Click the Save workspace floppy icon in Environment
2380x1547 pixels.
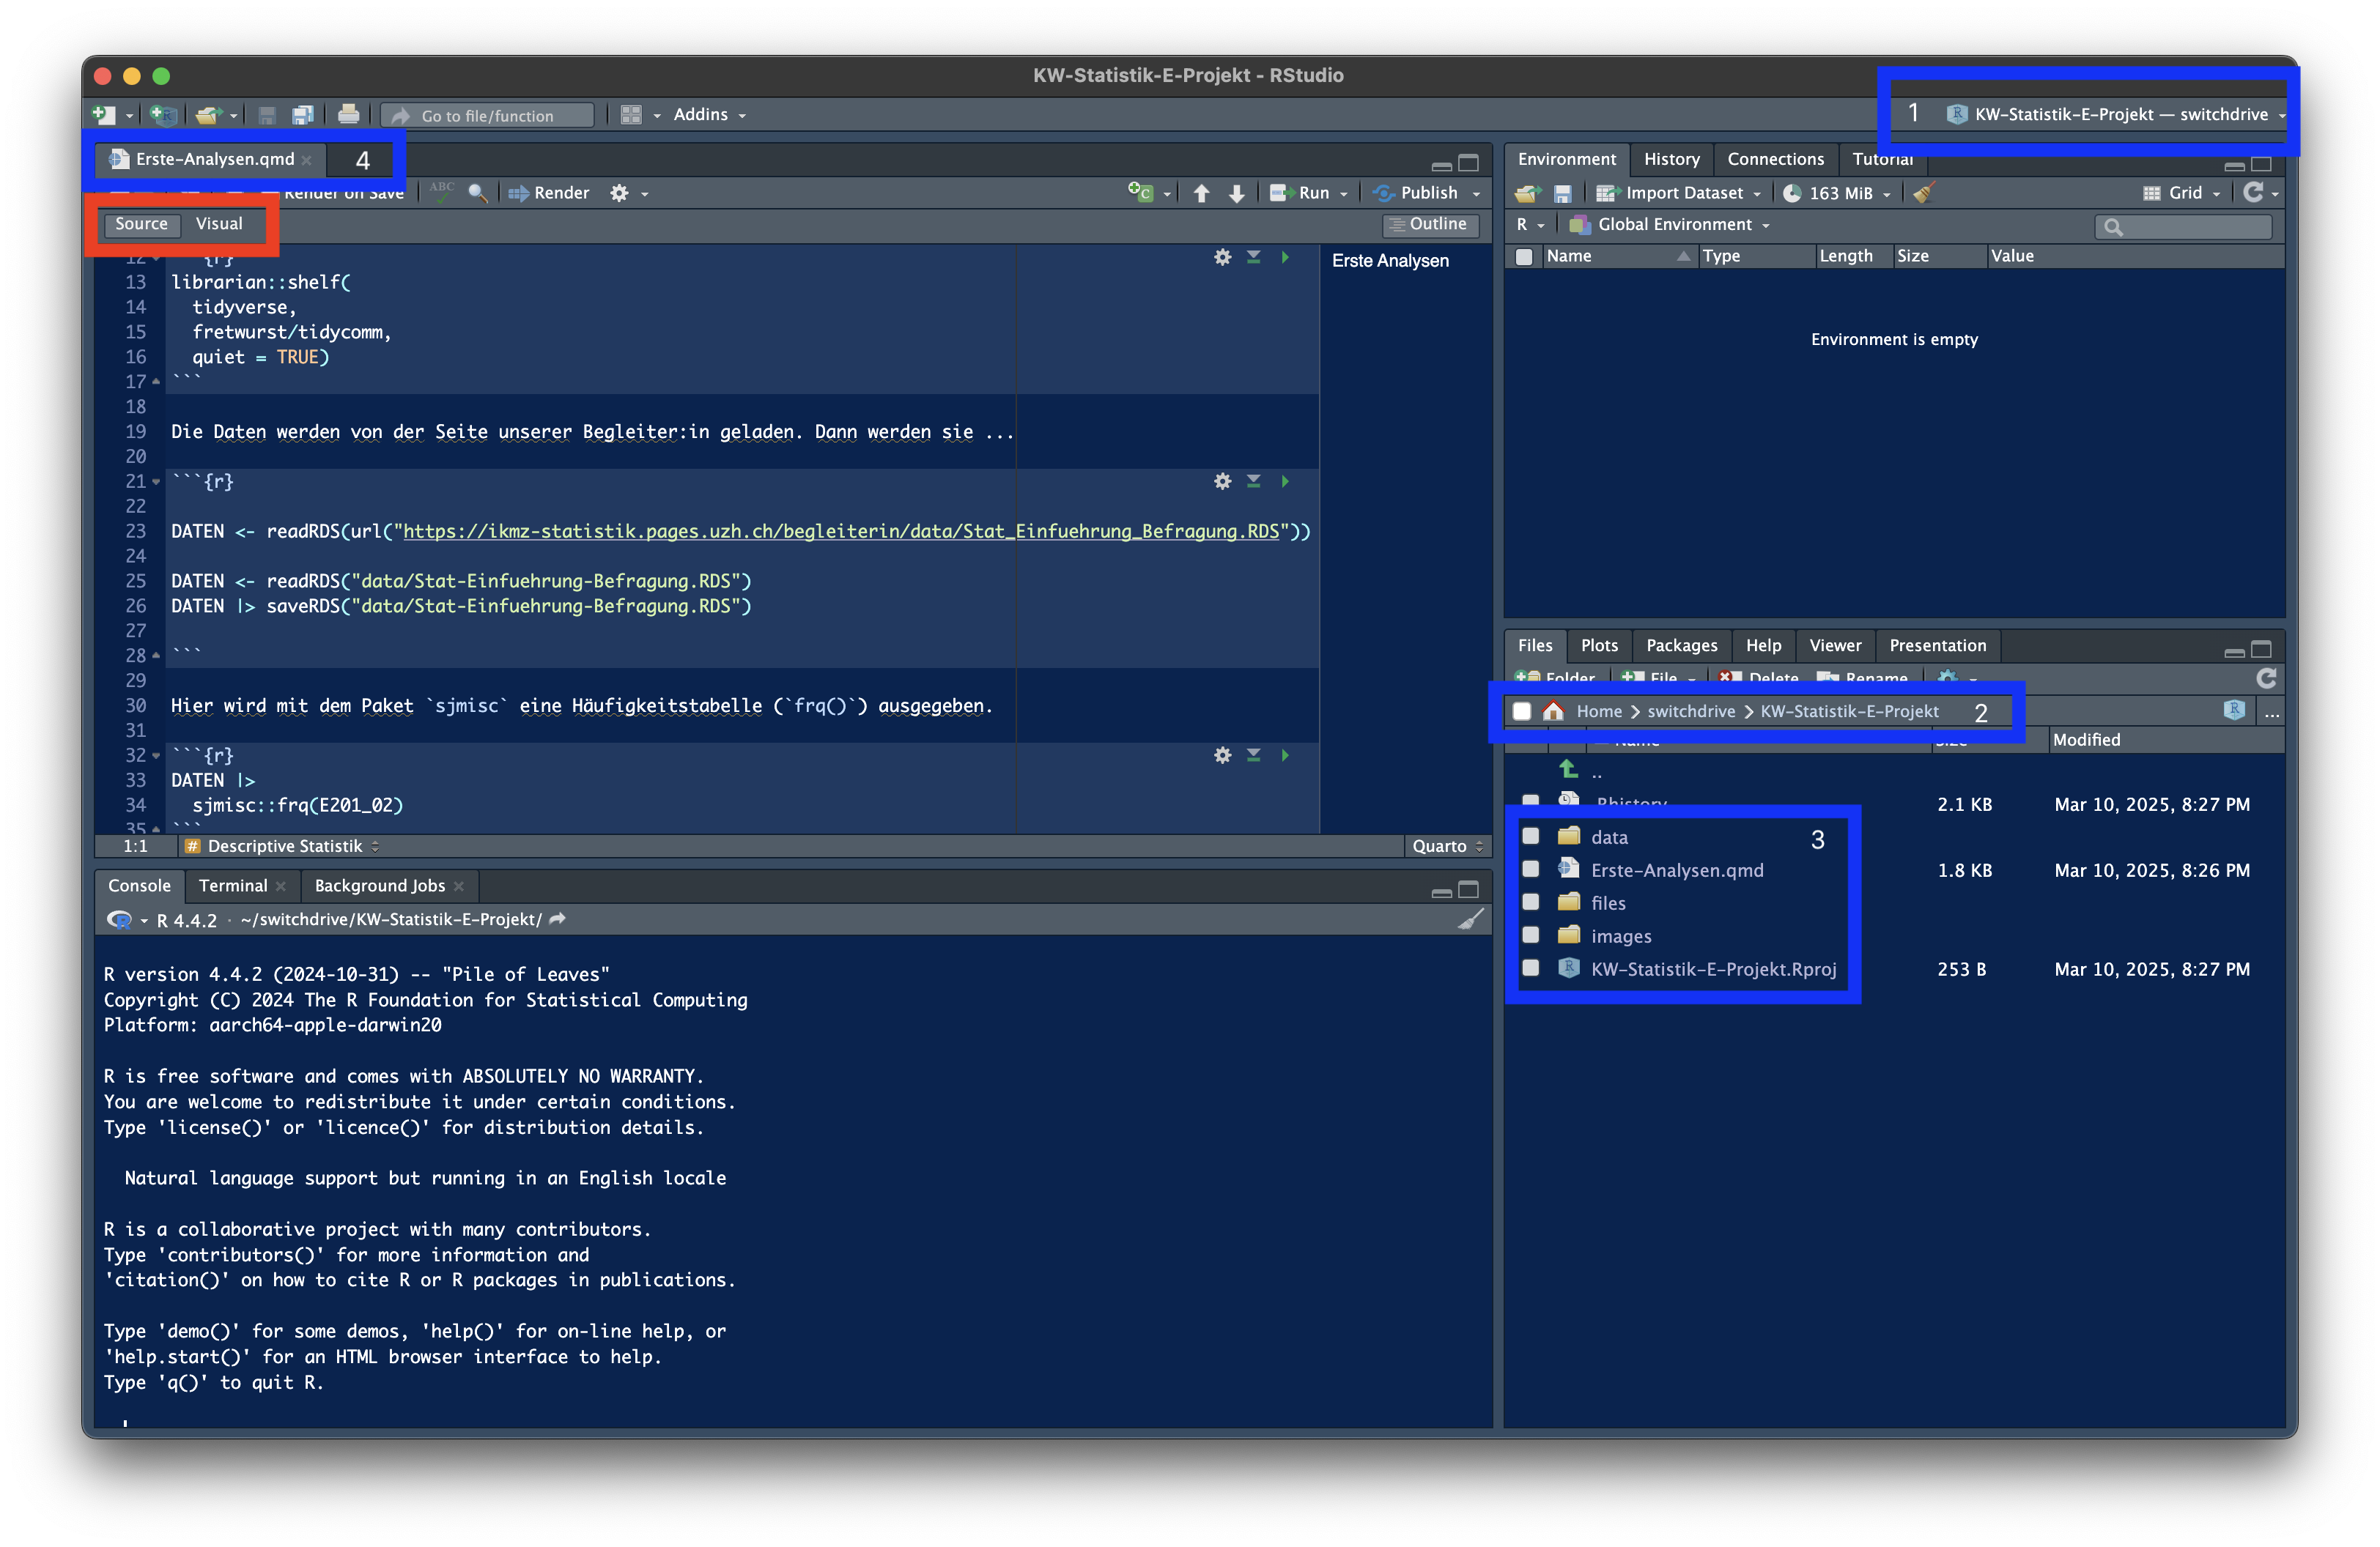point(1562,193)
